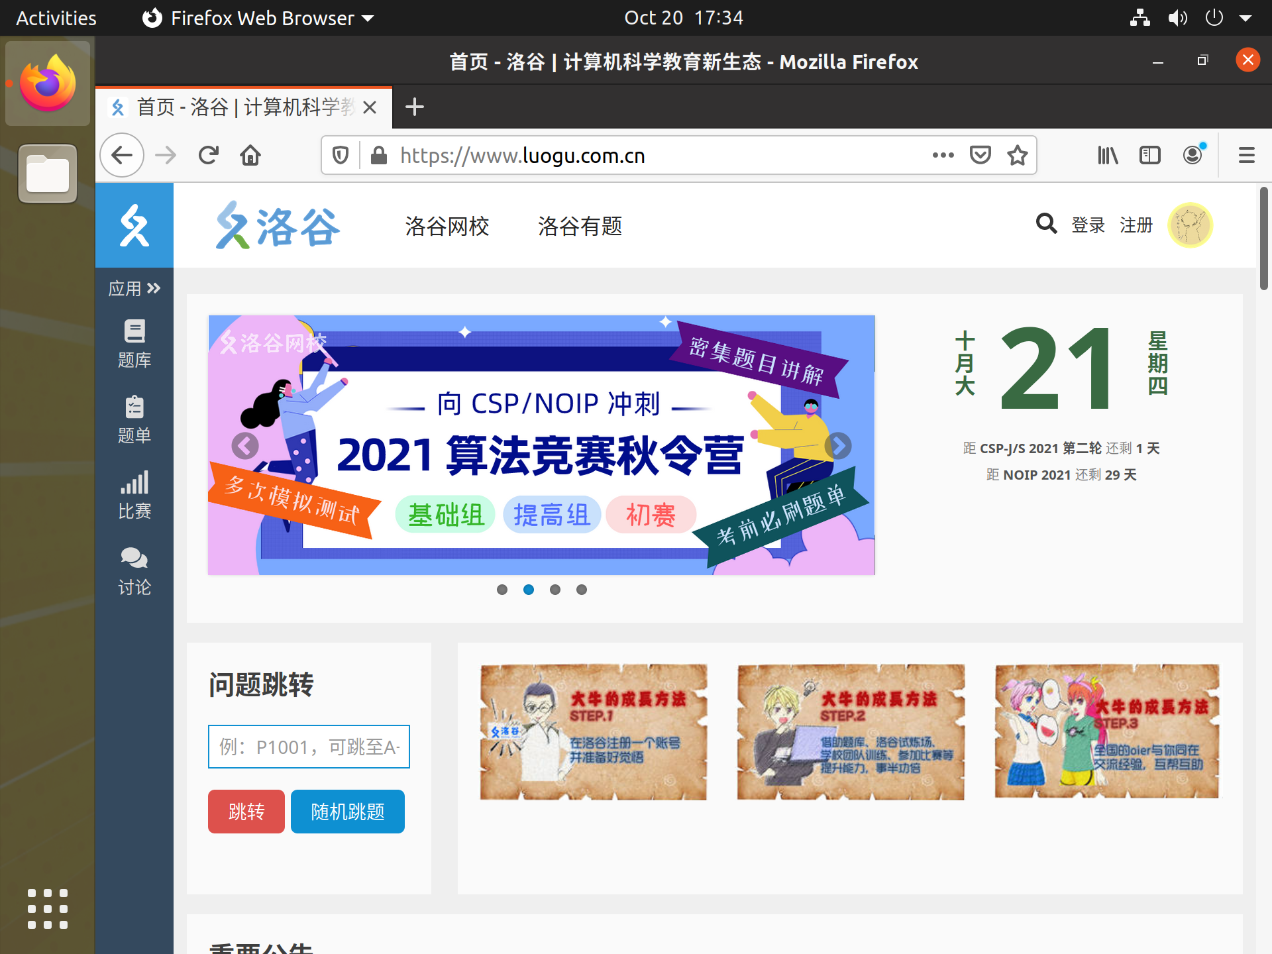Open 洛谷有题 navigation item

[x=580, y=226]
